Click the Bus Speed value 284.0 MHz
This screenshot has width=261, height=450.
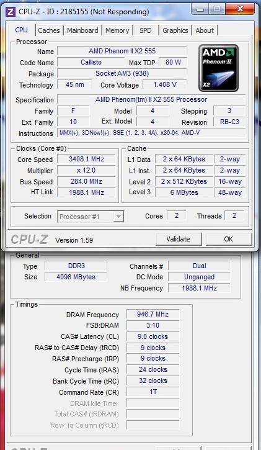[86, 181]
